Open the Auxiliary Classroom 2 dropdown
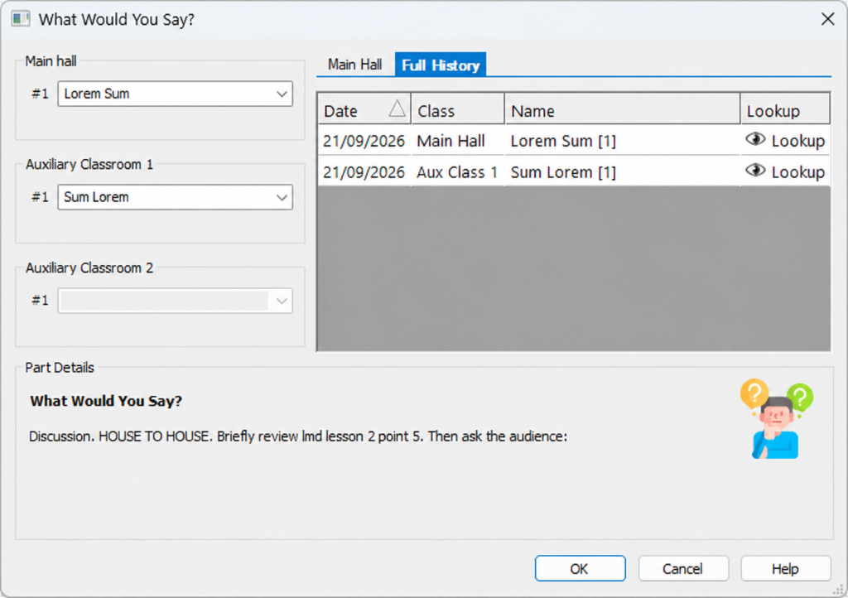 pos(176,301)
